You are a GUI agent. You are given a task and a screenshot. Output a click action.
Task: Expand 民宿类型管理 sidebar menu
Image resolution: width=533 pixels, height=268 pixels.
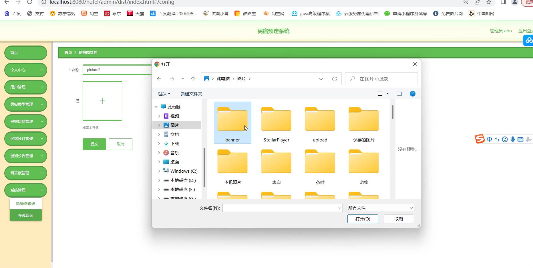pos(26,104)
